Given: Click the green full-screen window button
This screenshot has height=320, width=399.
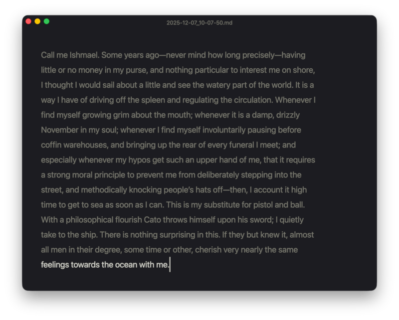Looking at the screenshot, I should (46, 21).
